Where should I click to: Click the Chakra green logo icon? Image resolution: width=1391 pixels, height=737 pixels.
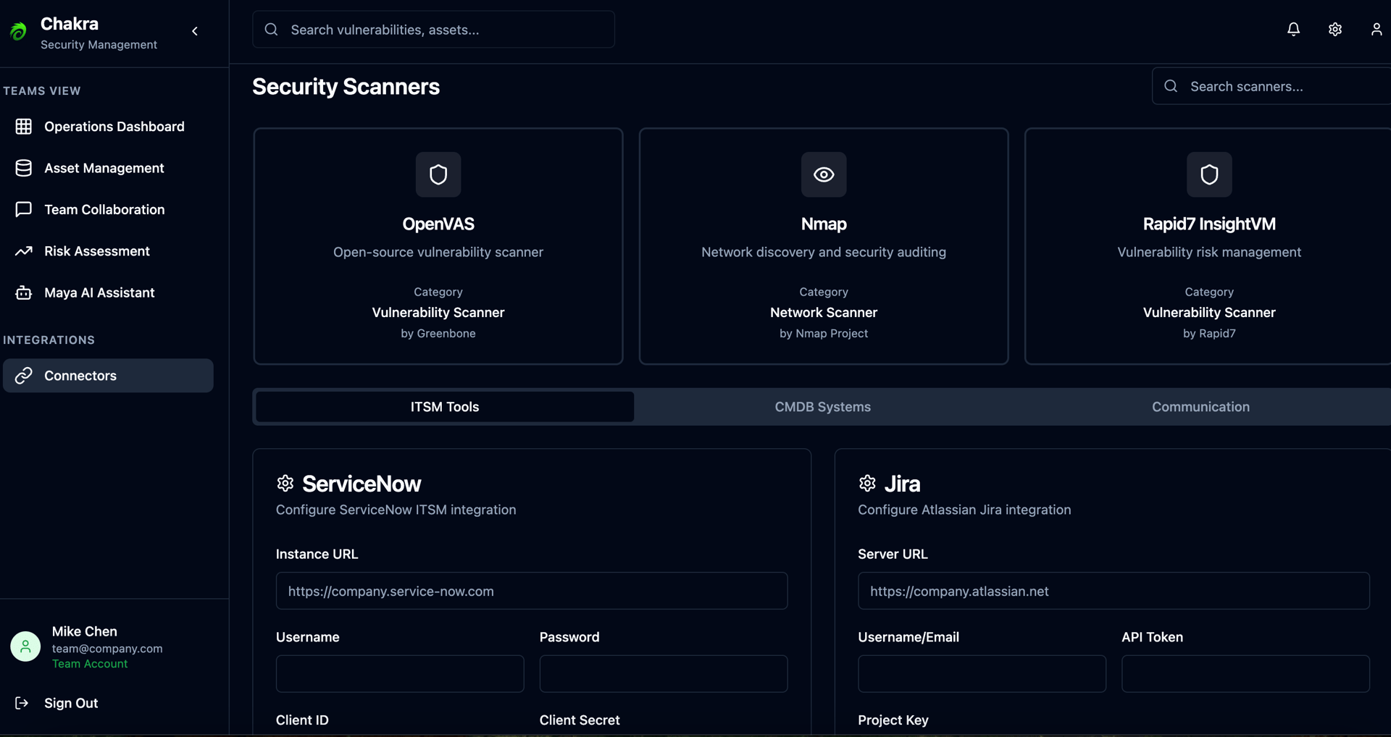(19, 31)
